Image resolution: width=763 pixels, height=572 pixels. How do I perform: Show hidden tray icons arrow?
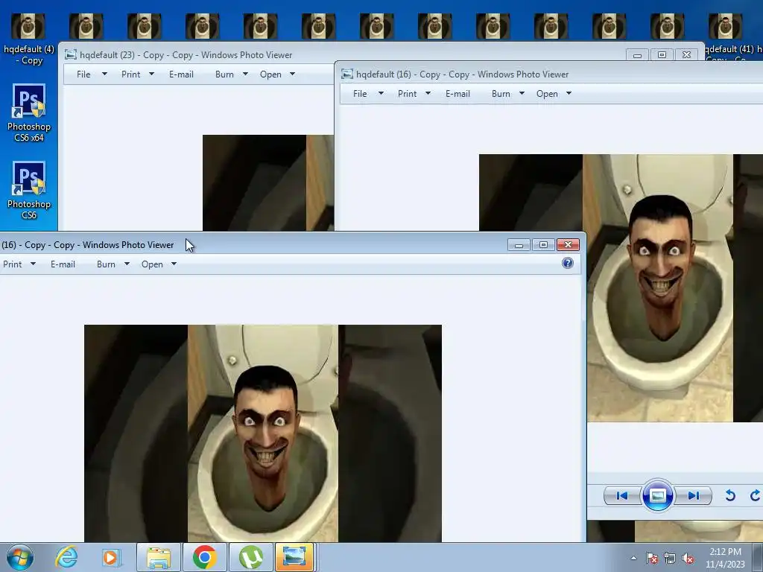[633, 558]
